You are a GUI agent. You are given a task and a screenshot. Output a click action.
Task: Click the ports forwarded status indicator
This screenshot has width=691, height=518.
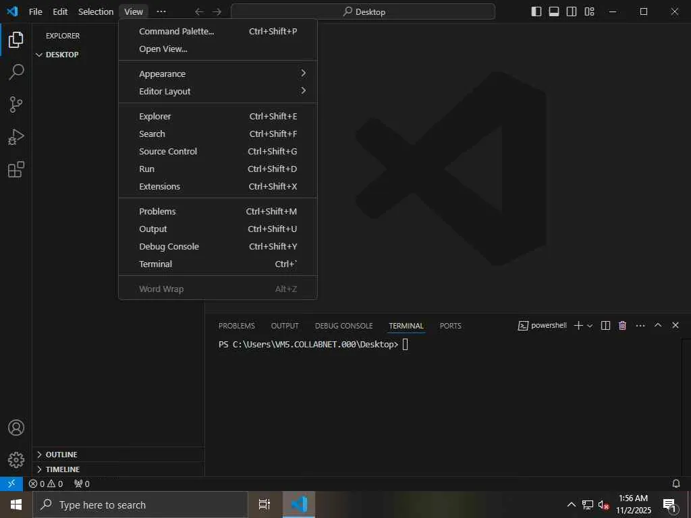point(82,484)
